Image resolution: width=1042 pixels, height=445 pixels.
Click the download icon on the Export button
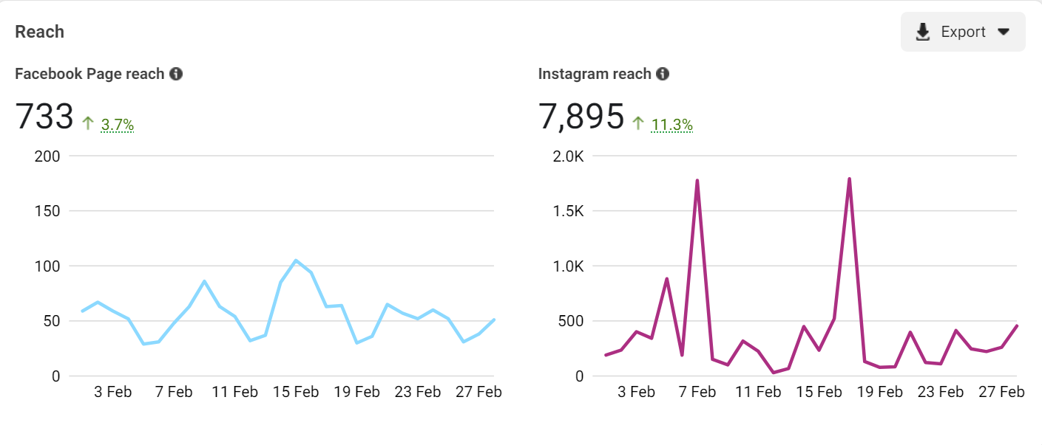[922, 32]
